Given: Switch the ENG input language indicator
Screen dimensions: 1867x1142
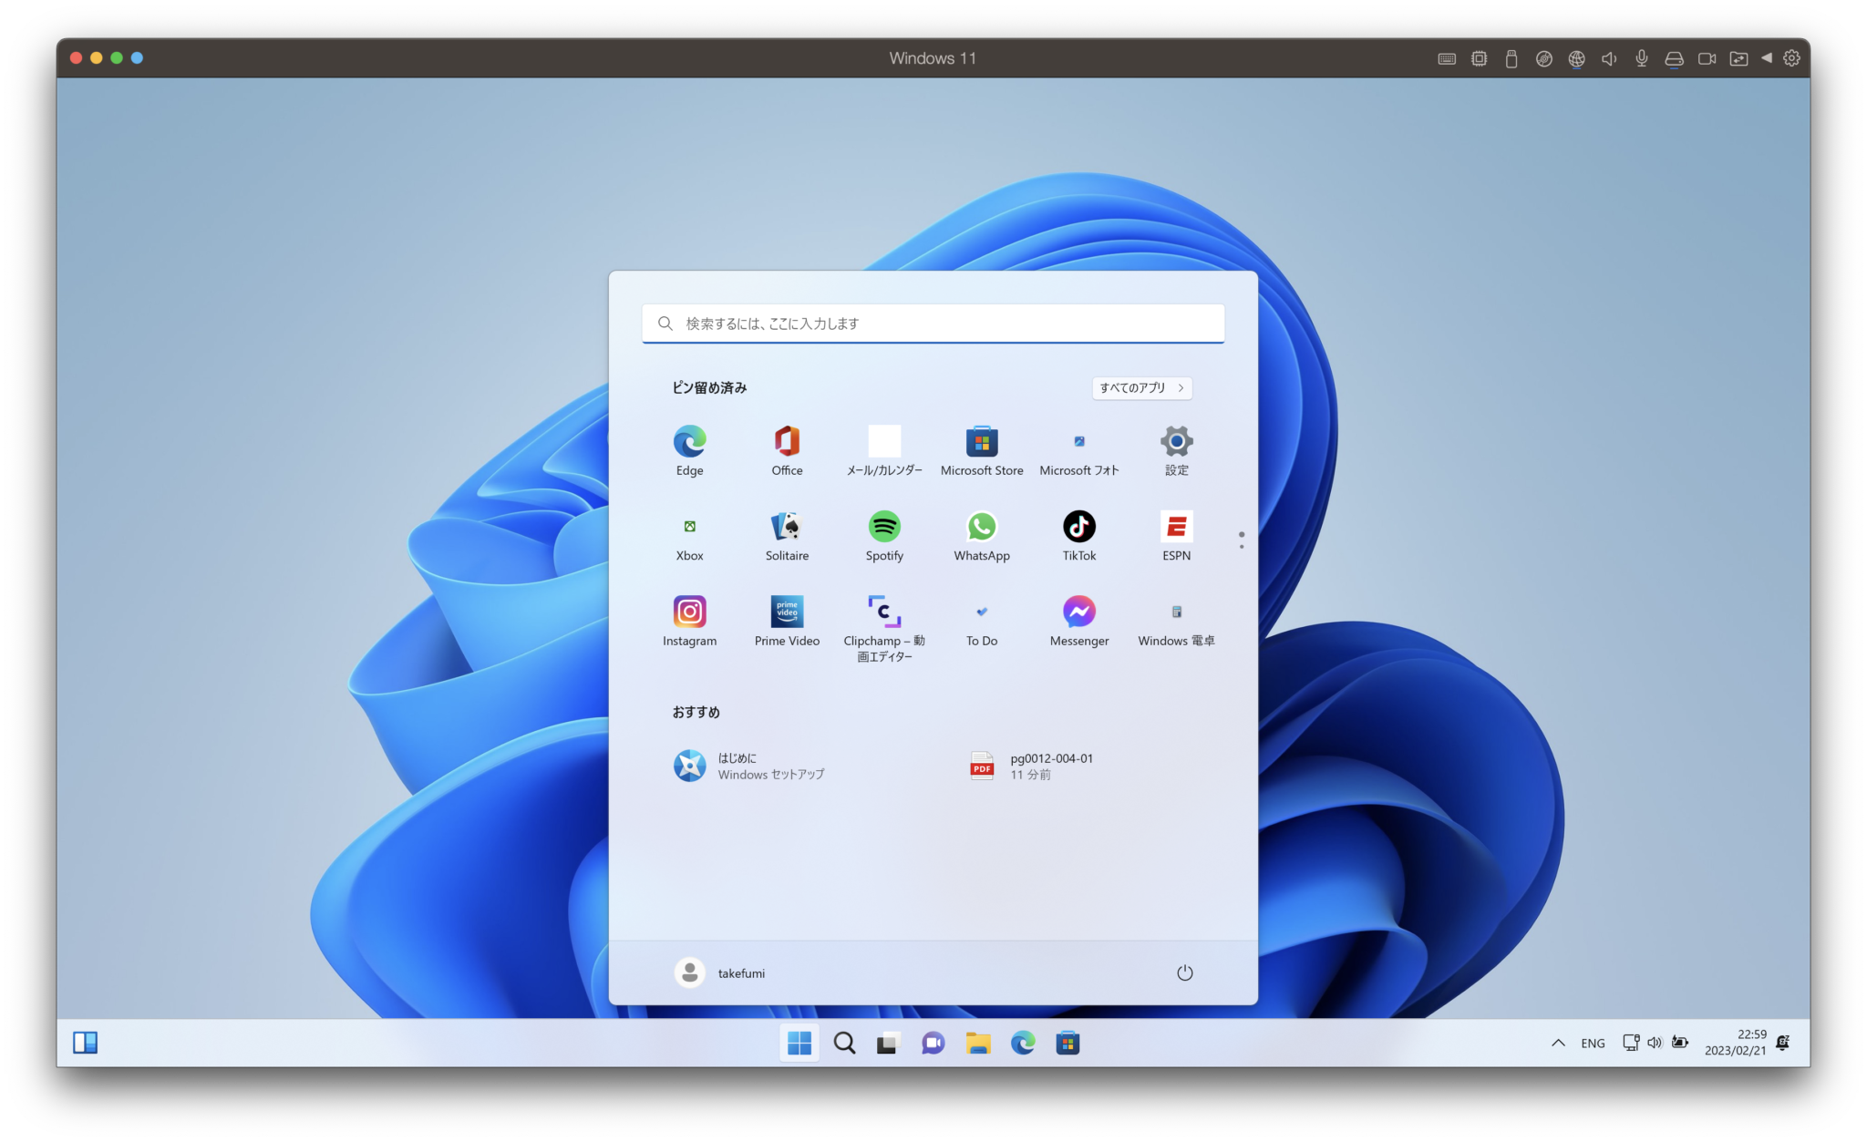Looking at the screenshot, I should pyautogui.click(x=1593, y=1043).
